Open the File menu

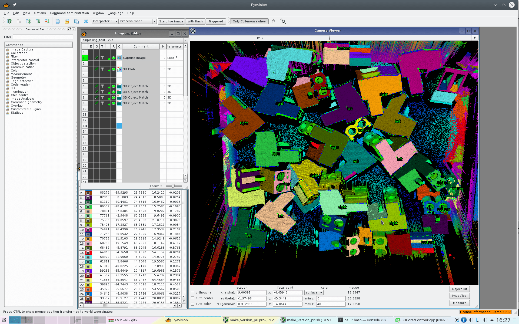(x=7, y=13)
